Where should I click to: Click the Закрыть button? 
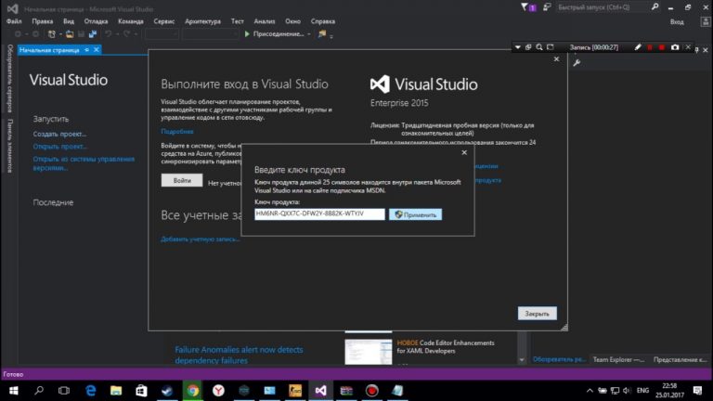click(537, 314)
